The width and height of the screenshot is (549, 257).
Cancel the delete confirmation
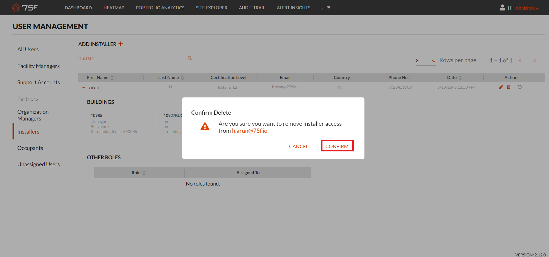coord(299,146)
